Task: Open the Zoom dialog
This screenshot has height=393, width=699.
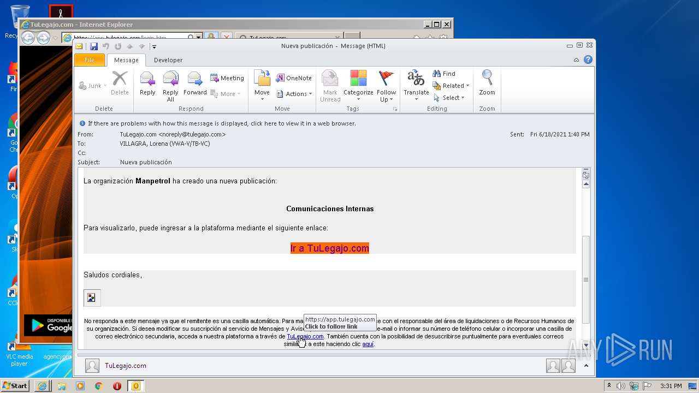Action: 487,84
